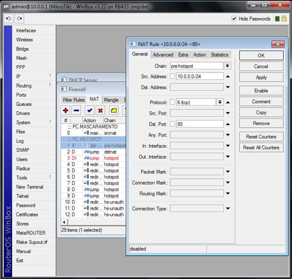Click the Enable button

pos(261,91)
